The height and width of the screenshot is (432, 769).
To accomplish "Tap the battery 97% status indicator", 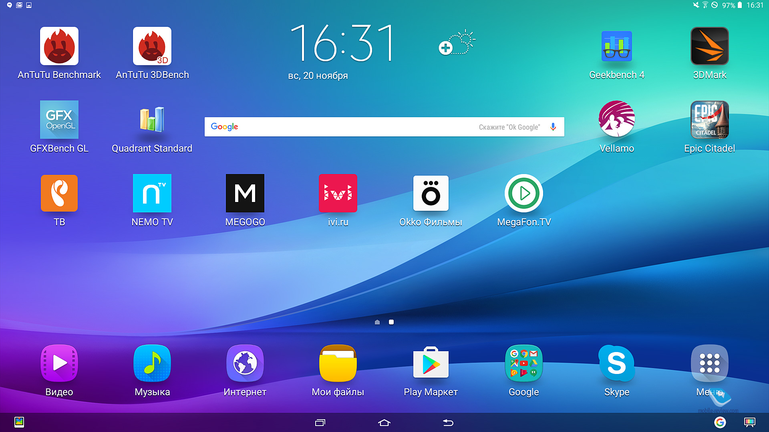I will click(732, 5).
